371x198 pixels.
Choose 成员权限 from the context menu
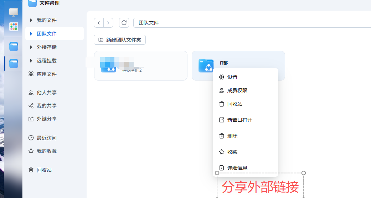click(x=246, y=90)
